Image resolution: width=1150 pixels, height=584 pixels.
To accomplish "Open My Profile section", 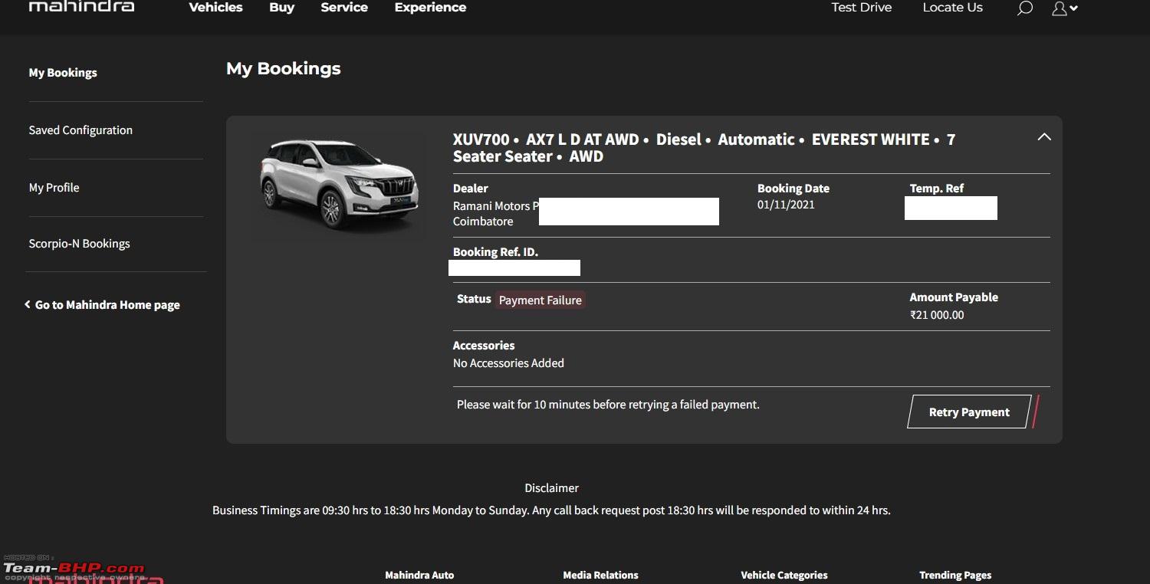I will coord(54,188).
